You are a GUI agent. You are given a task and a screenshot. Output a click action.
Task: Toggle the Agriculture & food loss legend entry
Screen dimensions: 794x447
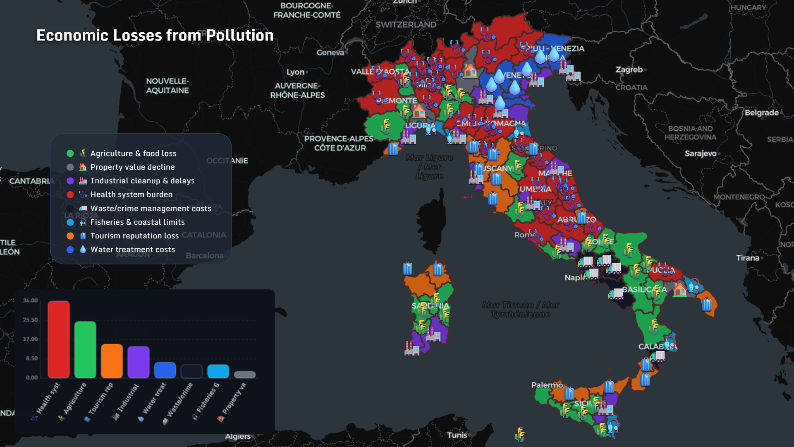pos(133,153)
